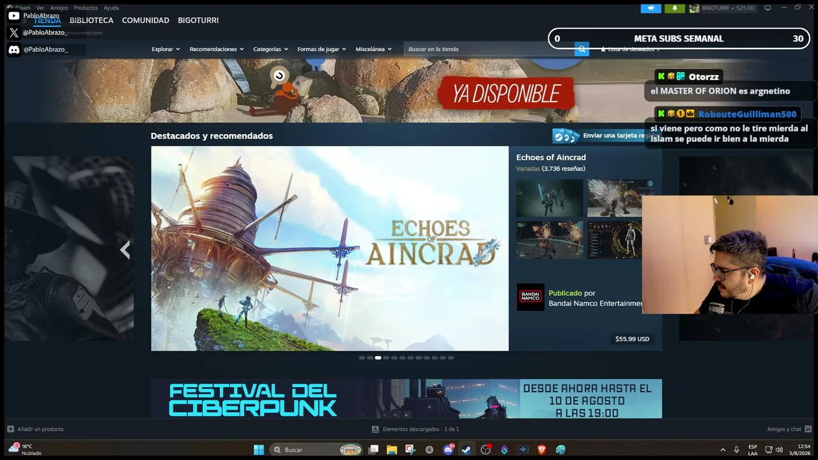The height and width of the screenshot is (460, 818).
Task: Click the 3.736 reseñas review count
Action: click(564, 169)
